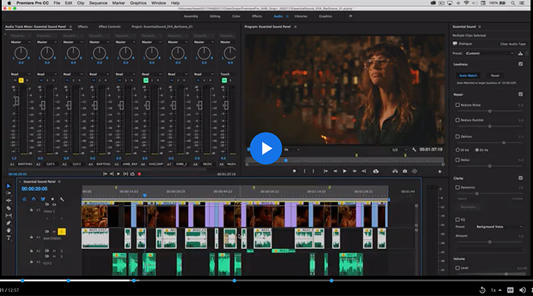Select the Pen tool
Screen dimensions: 533x296
click(x=9, y=223)
